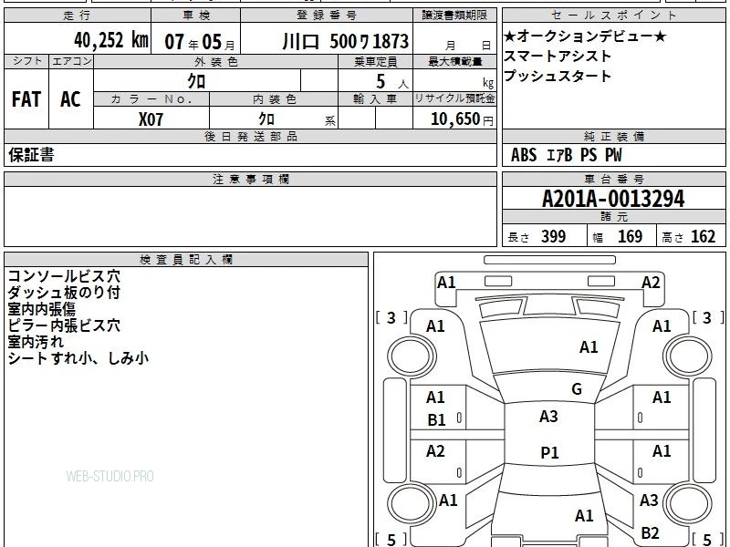The height and width of the screenshot is (547, 730).
Task: Click the P1 mark on roof
Action: point(549,452)
